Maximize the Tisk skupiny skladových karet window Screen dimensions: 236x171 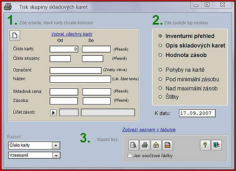(207, 5)
